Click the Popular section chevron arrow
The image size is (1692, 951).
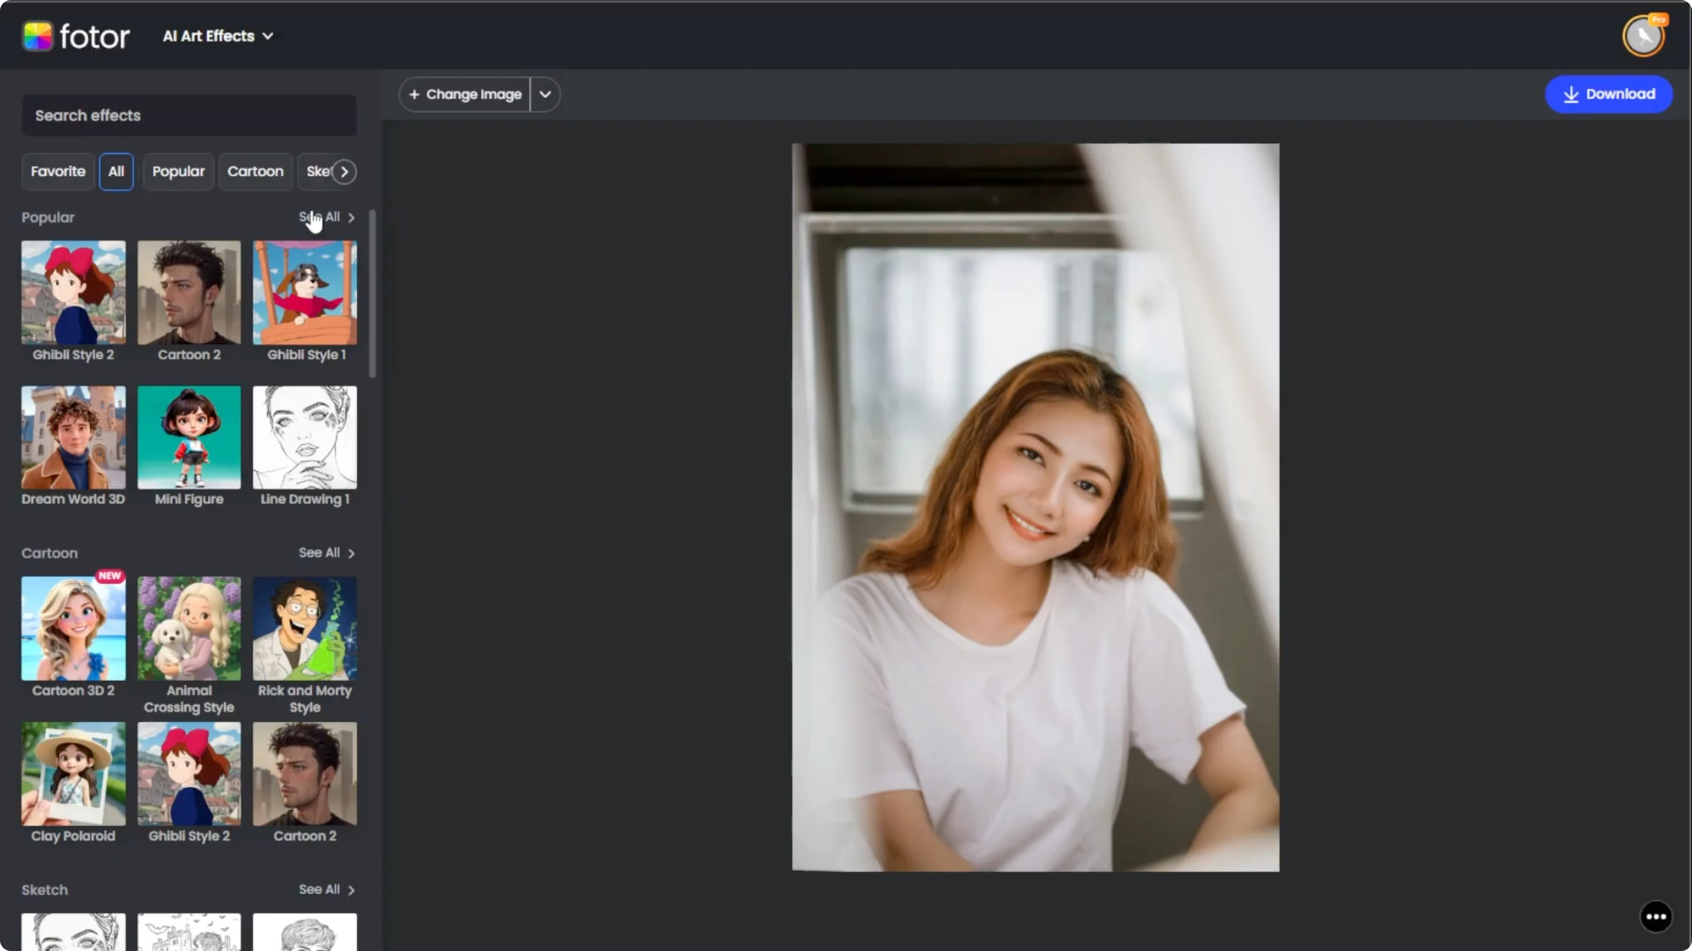pyautogui.click(x=351, y=217)
